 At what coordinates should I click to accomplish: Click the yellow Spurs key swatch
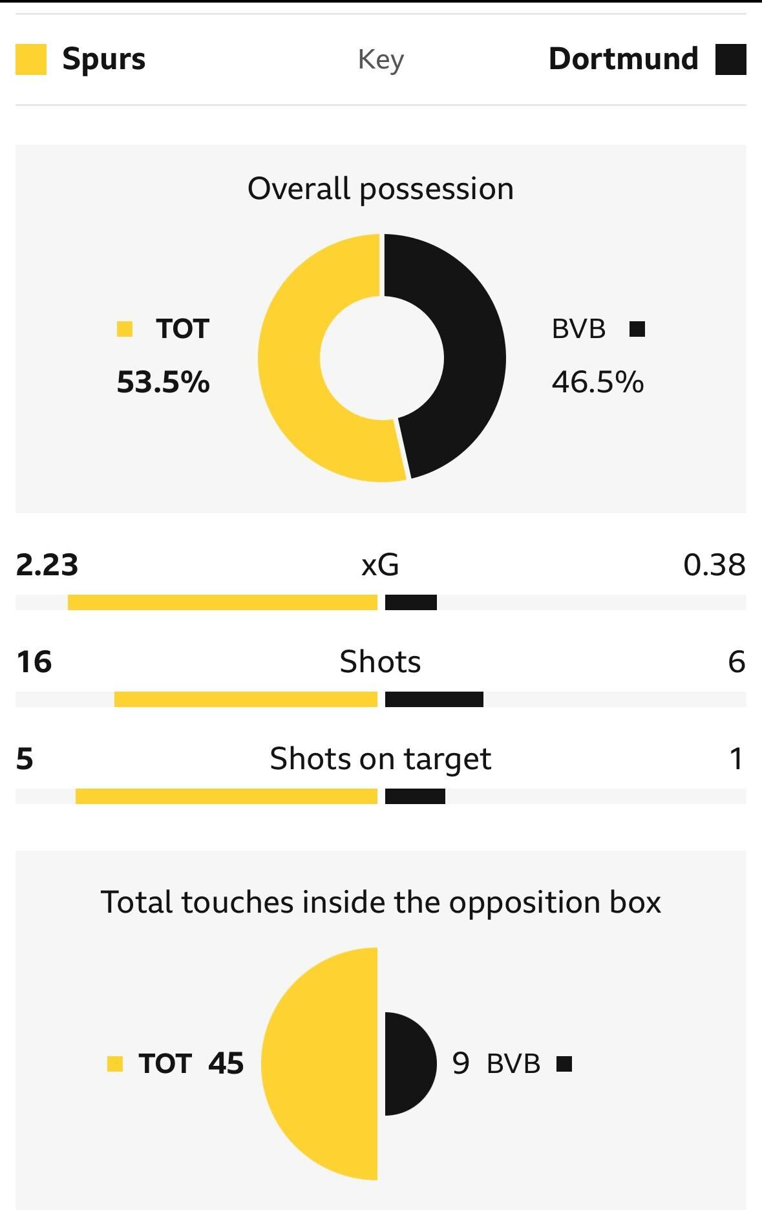click(31, 59)
